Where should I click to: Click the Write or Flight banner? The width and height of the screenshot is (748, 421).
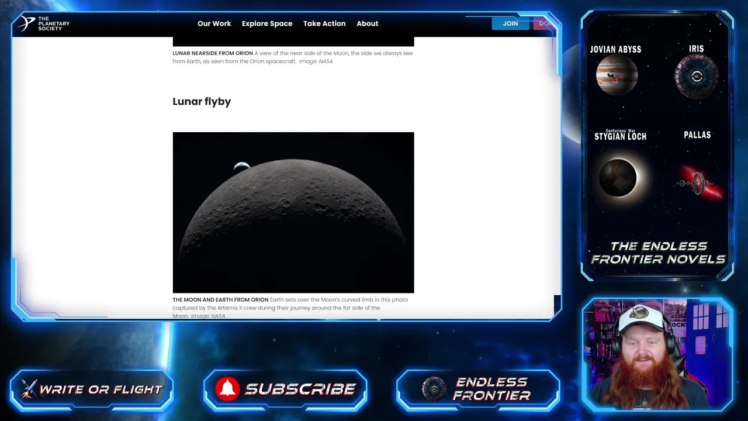(92, 389)
